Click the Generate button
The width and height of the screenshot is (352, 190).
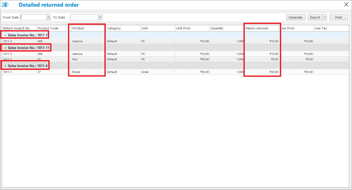(x=295, y=17)
